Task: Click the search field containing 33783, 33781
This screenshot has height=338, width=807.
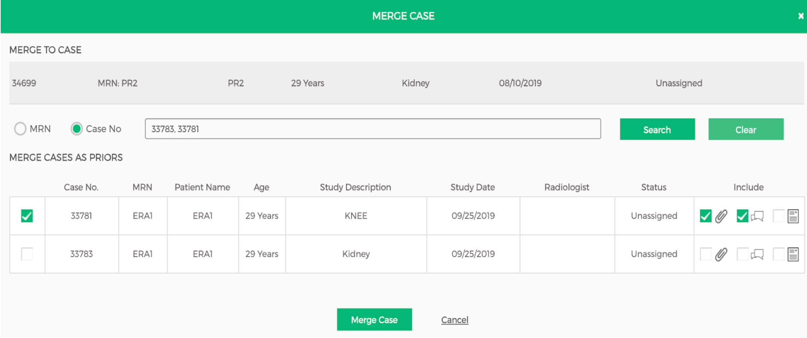Action: (373, 128)
